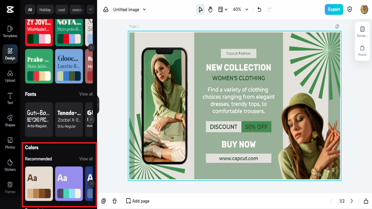Apply the Praho Mulat Addis theme
Screen dimensions: 372x209
click(39, 66)
